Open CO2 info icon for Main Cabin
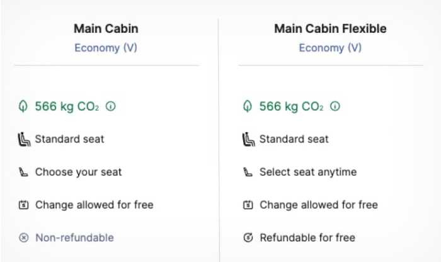The image size is (441, 262). click(111, 106)
